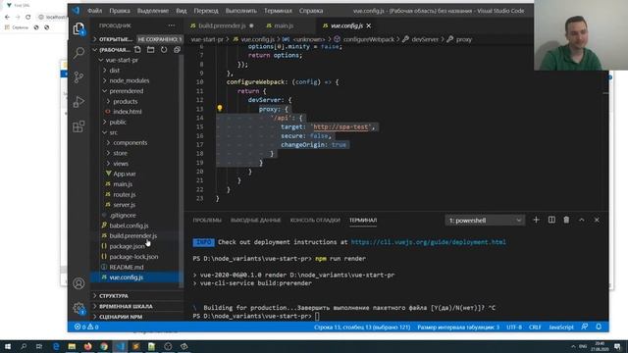Open router.js in the explorer
Image resolution: width=628 pixels, height=353 pixels.
125,194
